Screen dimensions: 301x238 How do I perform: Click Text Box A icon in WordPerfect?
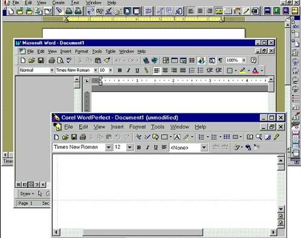point(177,137)
